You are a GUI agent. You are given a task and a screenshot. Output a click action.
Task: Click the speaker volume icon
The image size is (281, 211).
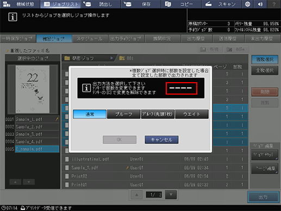click(x=260, y=4)
